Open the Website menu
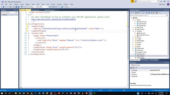Viewport: 170px width, 95px height. 16,4
